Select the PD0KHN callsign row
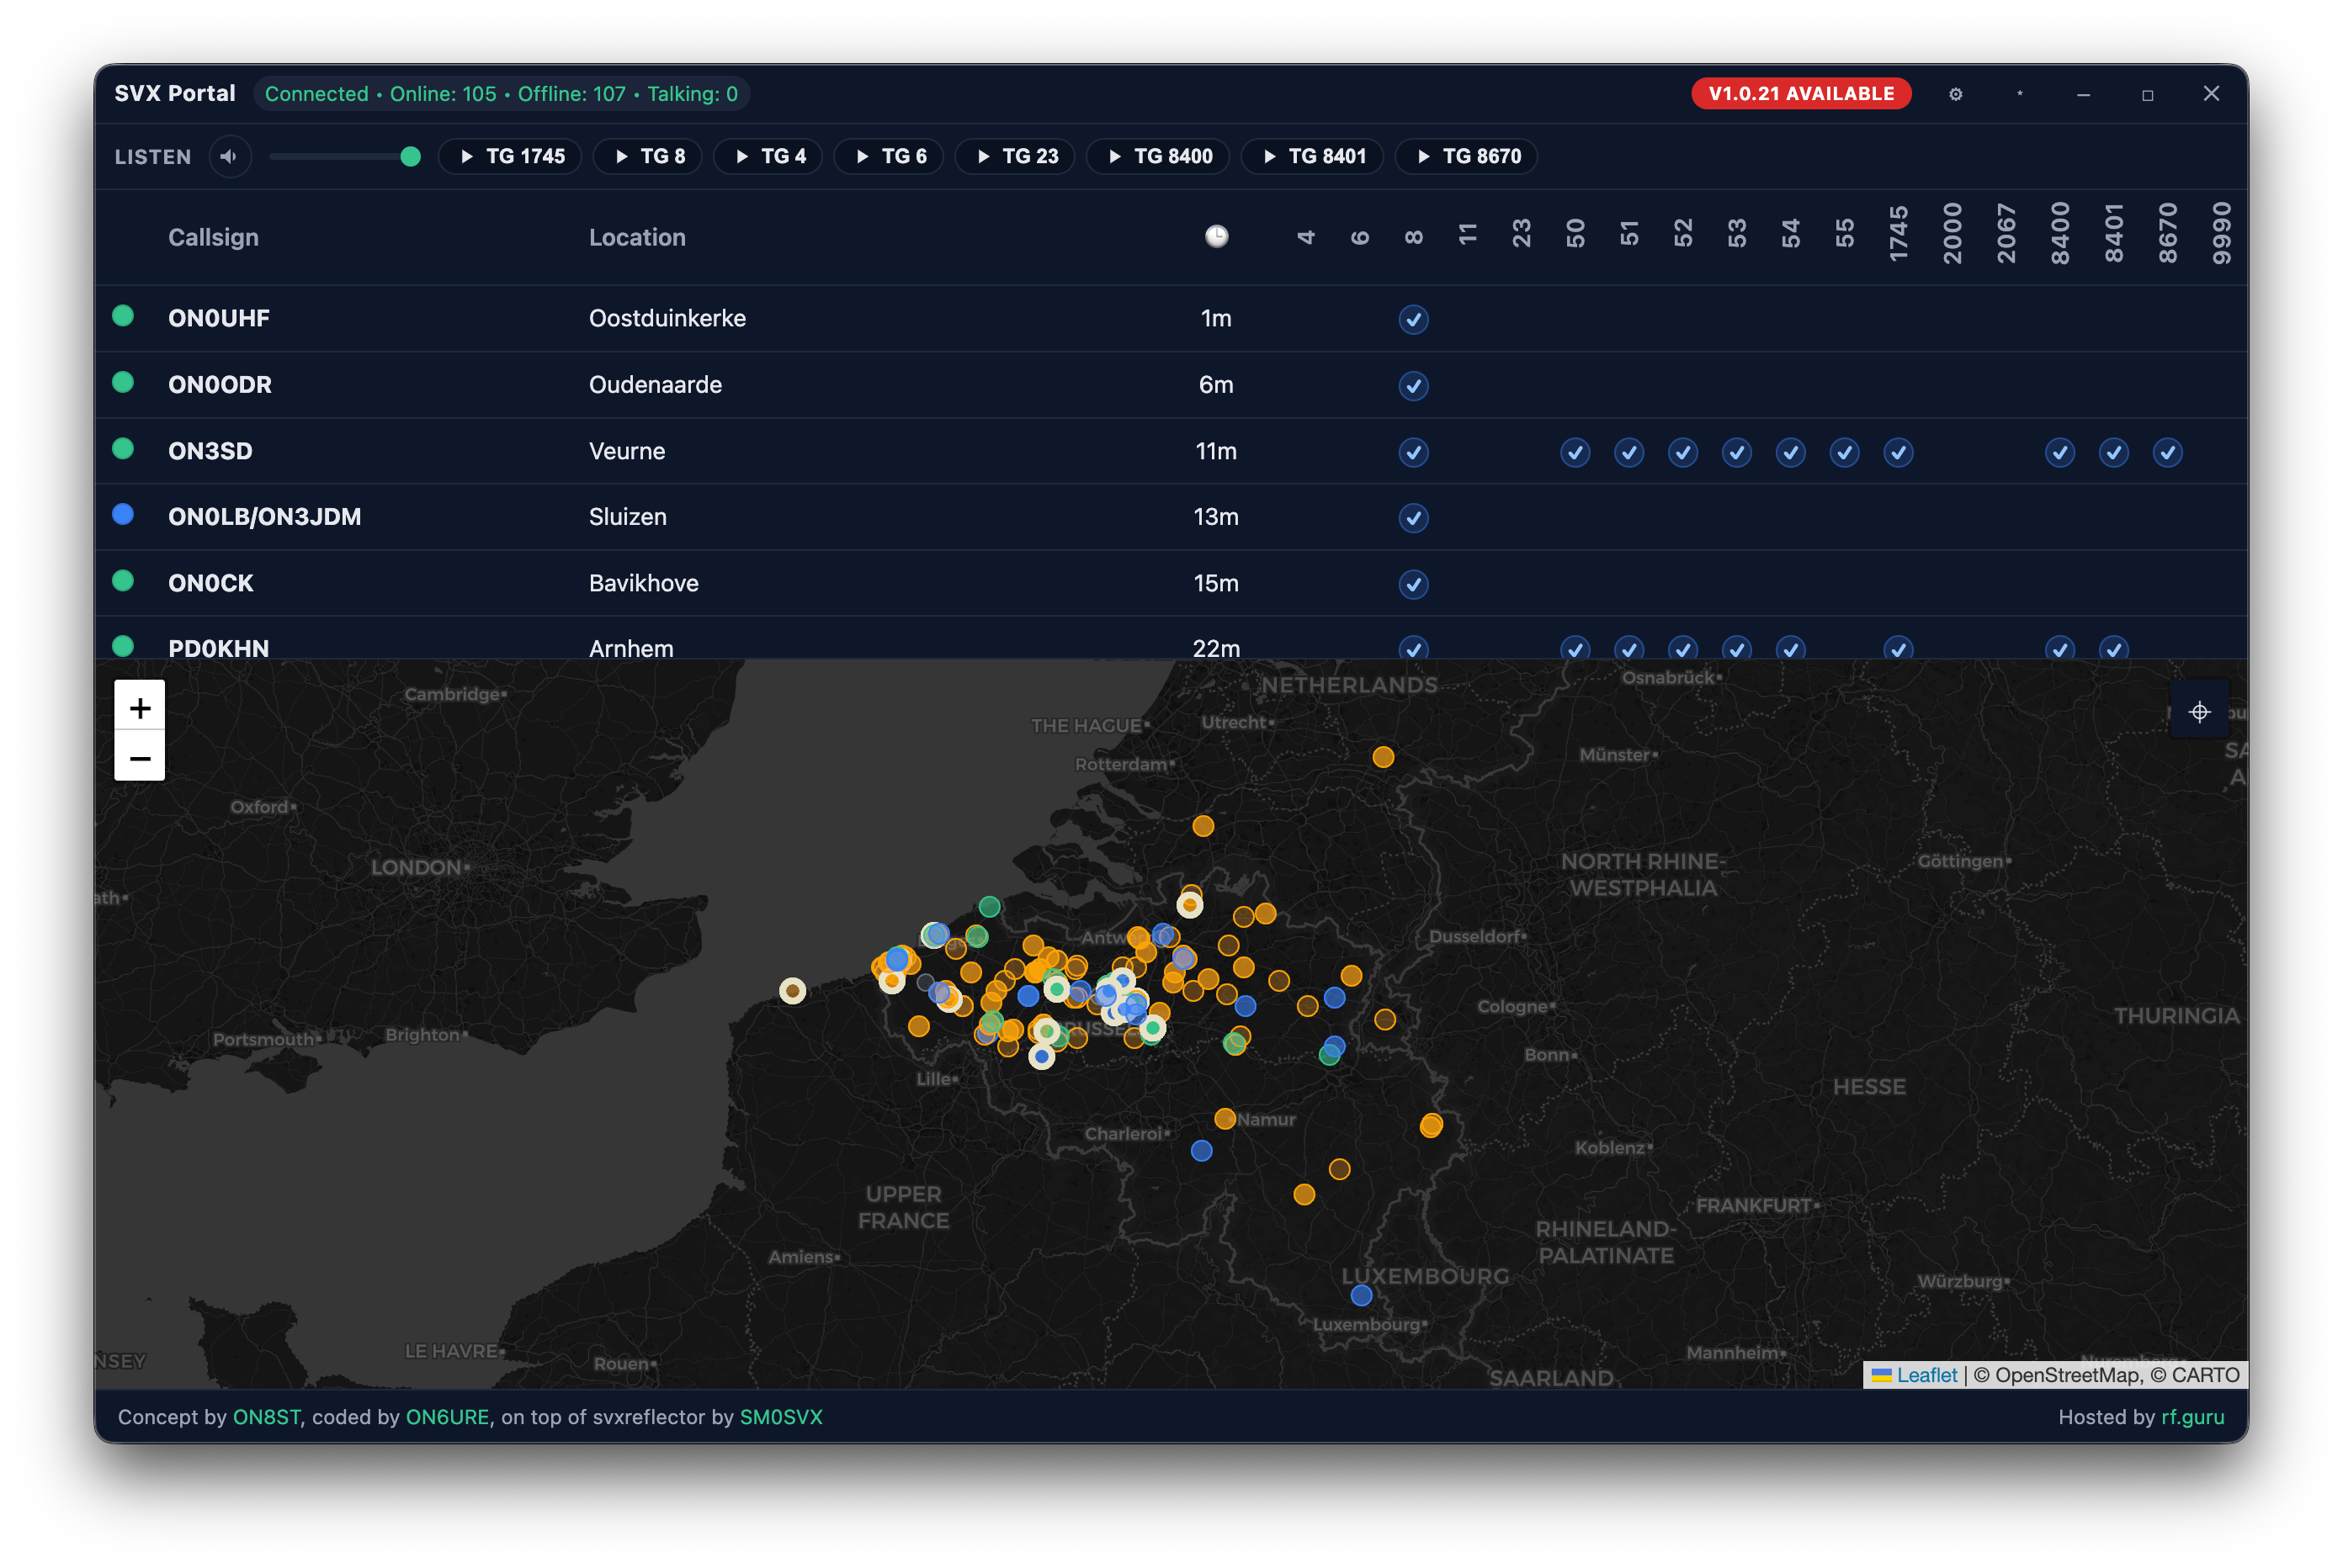 pyautogui.click(x=1171, y=639)
